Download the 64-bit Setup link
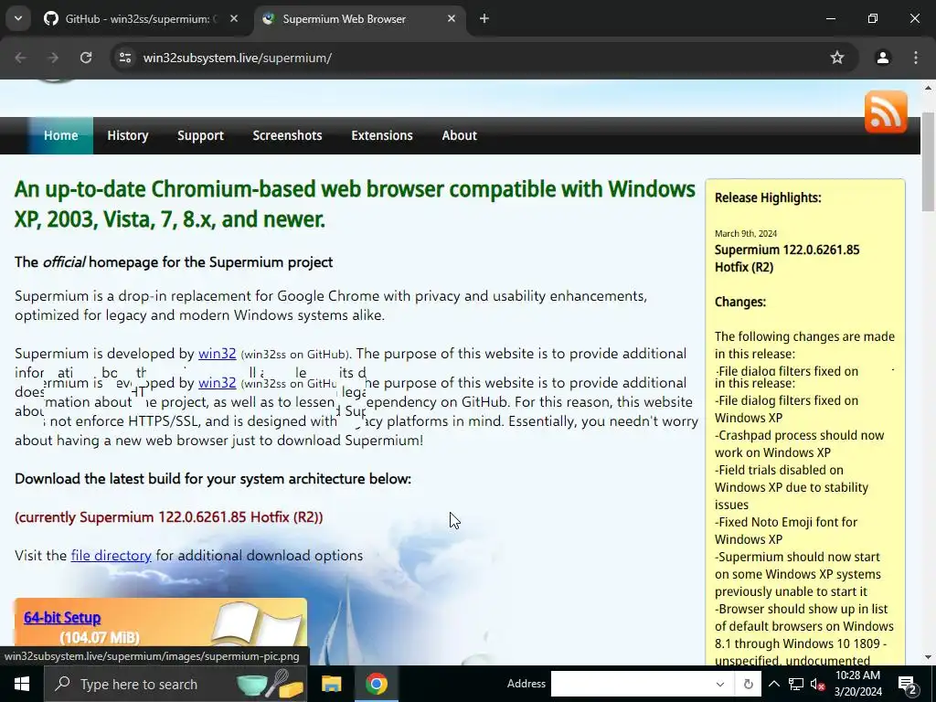This screenshot has width=936, height=702. [x=62, y=617]
